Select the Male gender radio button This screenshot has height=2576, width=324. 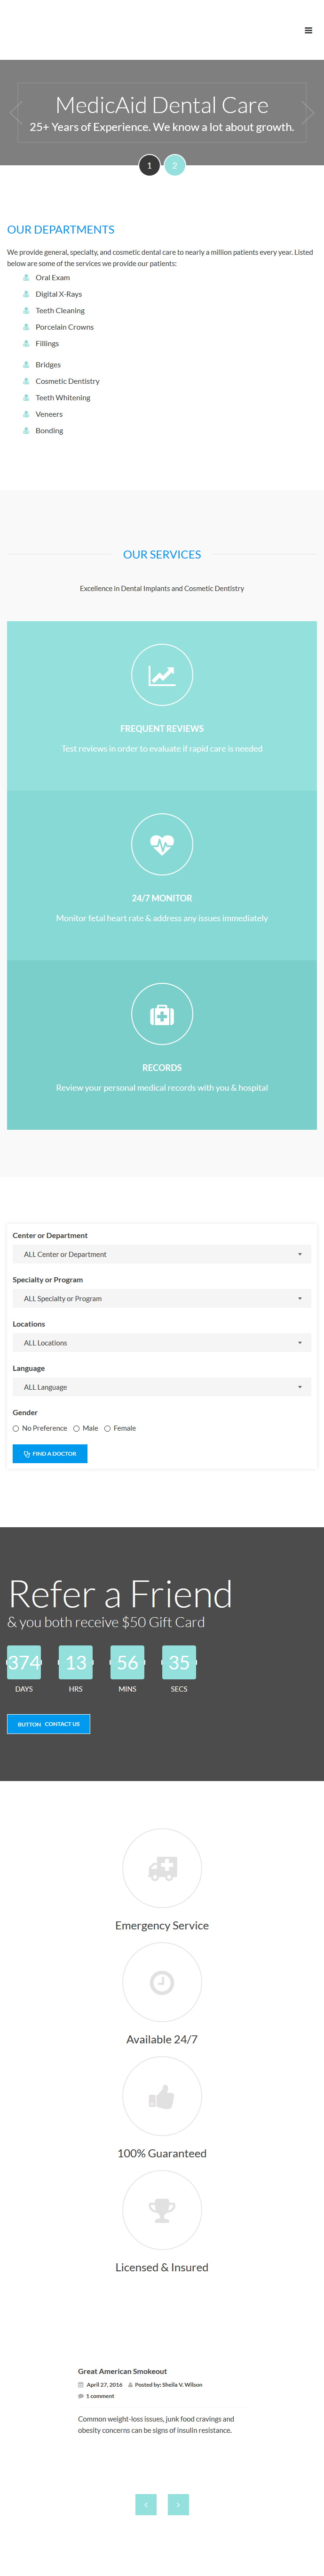pos(76,1428)
